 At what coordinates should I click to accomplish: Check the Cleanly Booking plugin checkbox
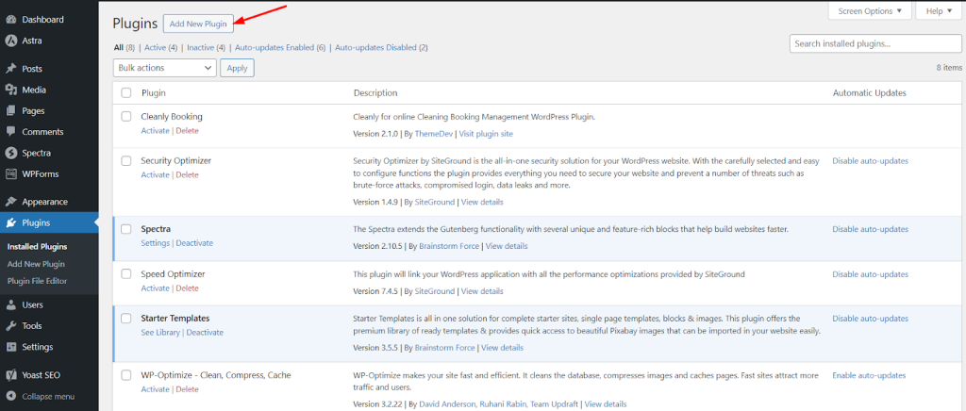pyautogui.click(x=126, y=116)
